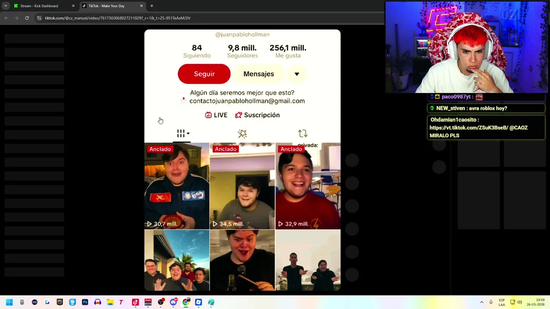
Task: Open the tab search dropdown
Action: [x=6, y=6]
